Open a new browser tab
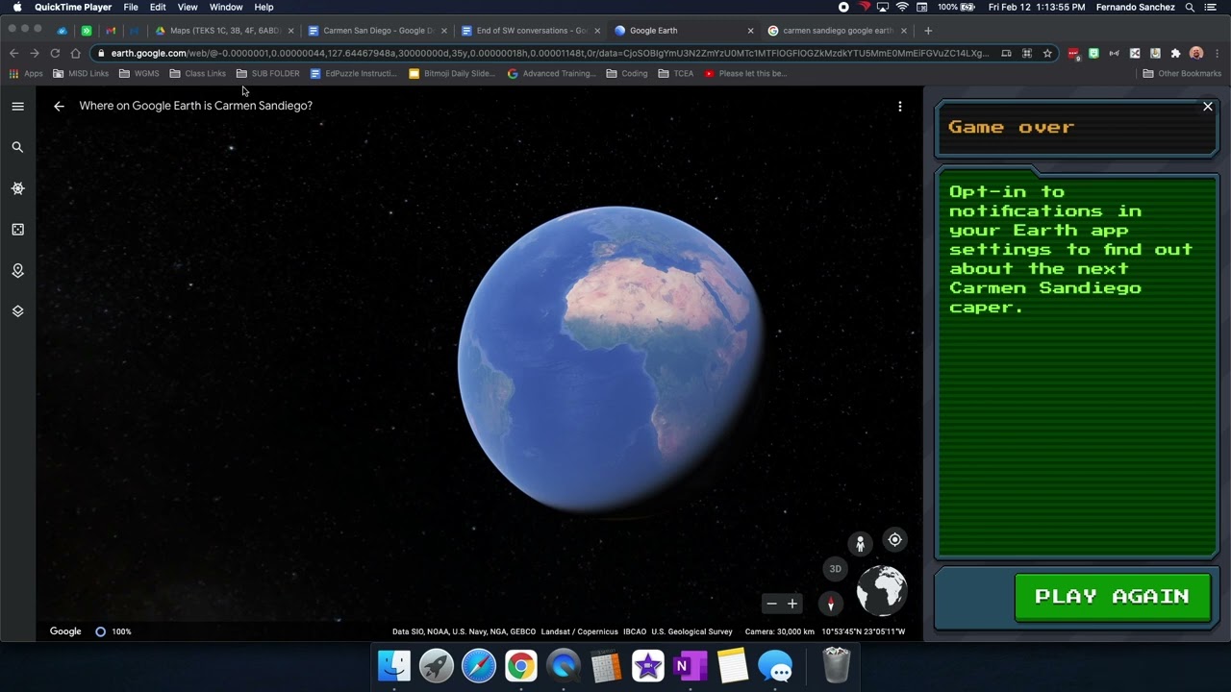Viewport: 1231px width, 692px height. point(928,31)
